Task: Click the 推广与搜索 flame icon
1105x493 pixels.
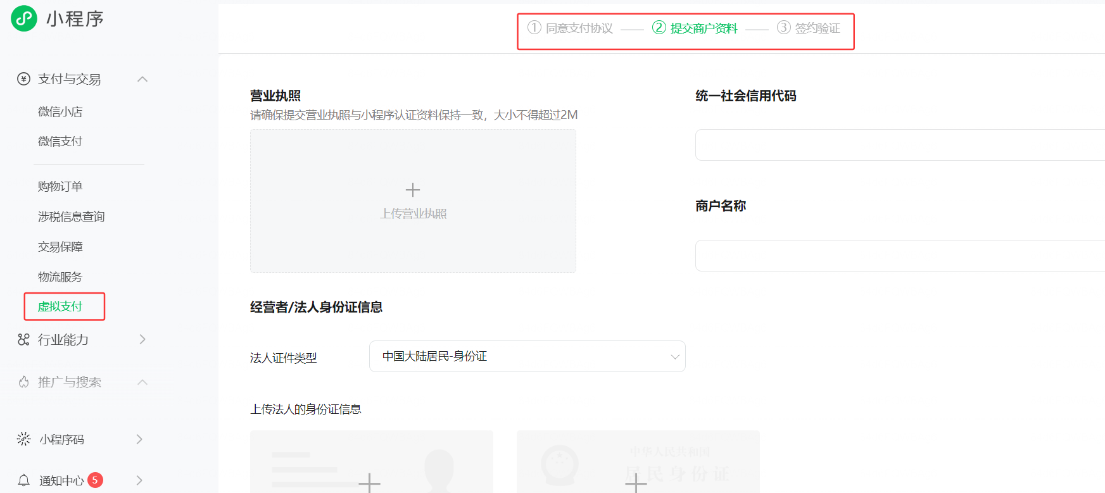Action: tap(23, 382)
